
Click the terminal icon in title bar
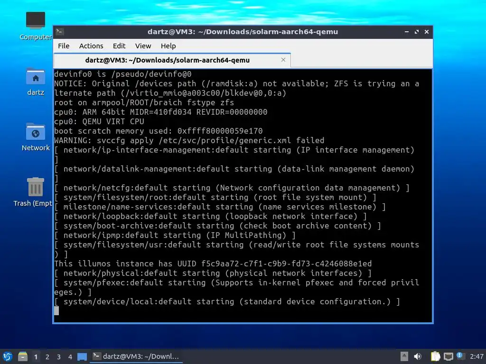pyautogui.click(x=60, y=31)
